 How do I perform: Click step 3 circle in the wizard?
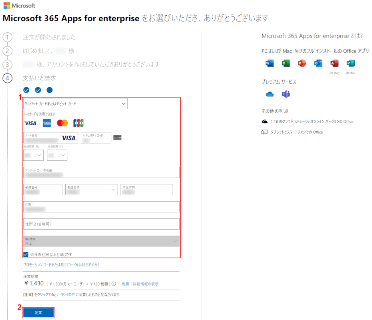click(7, 64)
